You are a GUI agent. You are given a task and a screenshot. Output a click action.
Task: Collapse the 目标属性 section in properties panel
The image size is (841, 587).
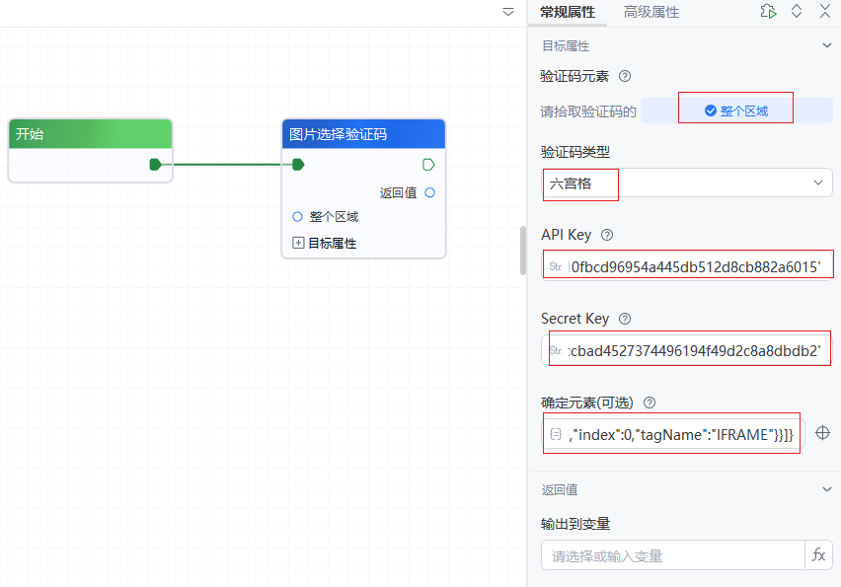(x=827, y=45)
